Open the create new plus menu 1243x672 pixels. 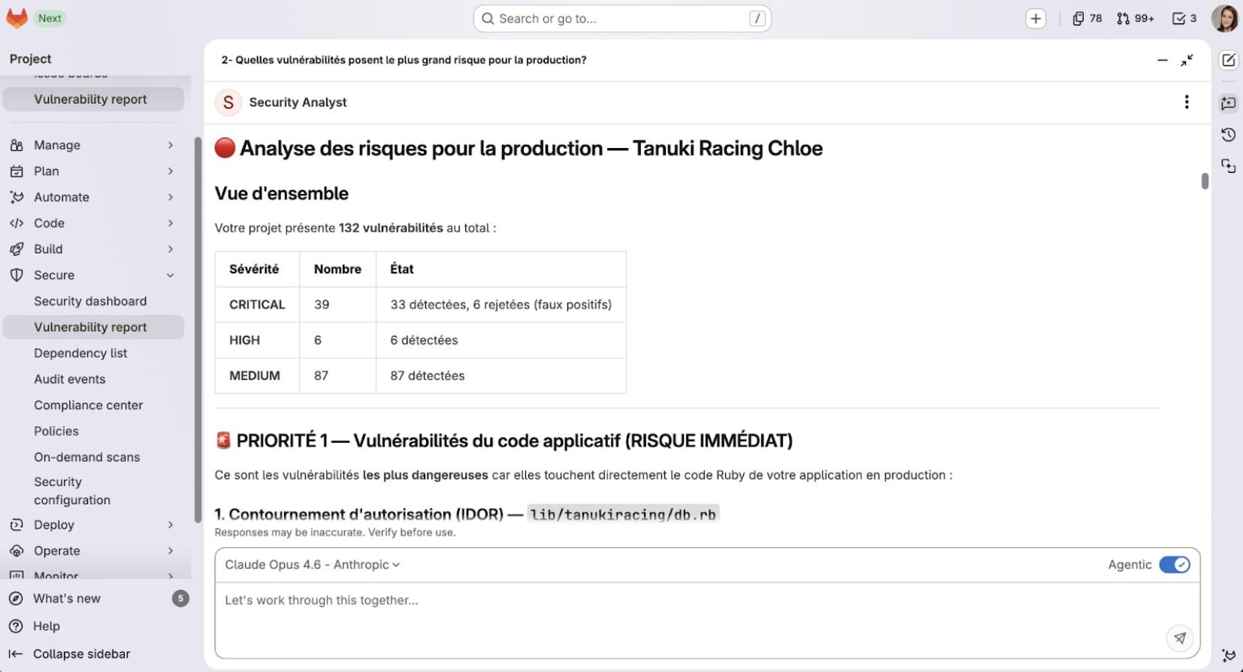1036,19
